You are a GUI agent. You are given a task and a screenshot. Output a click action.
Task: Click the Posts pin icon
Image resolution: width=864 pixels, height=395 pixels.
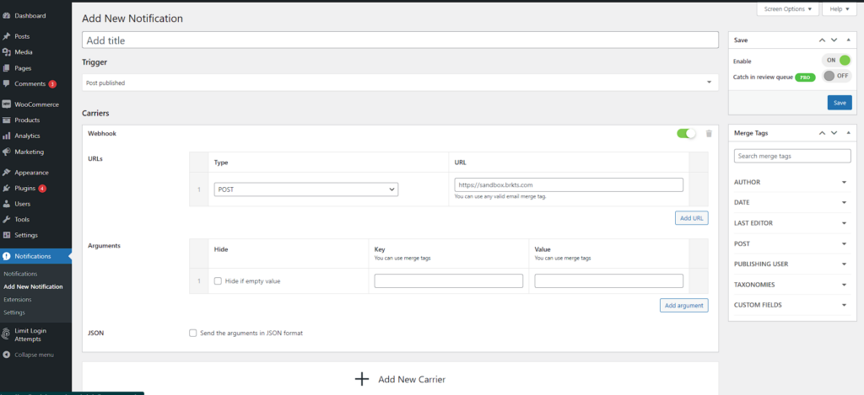point(7,36)
